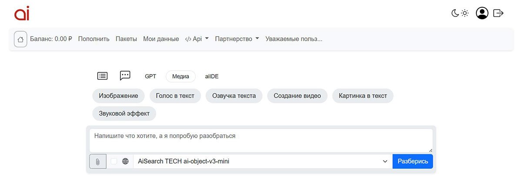Go to the home icon button
Screen dimensions: 522x178
(20, 39)
